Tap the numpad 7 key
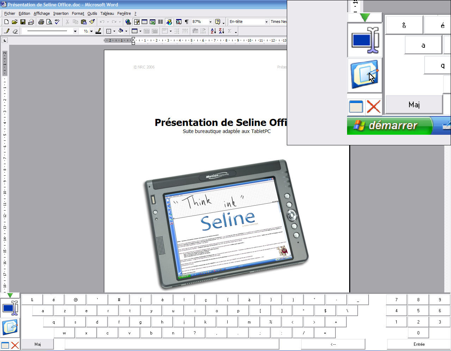This screenshot has height=351, width=451. (x=397, y=300)
